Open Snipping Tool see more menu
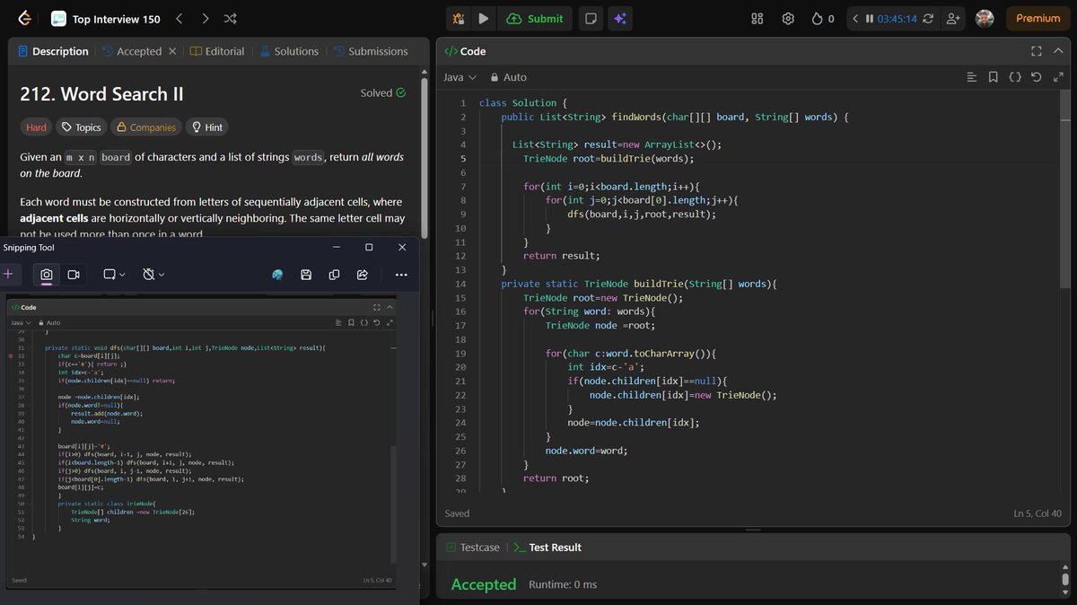This screenshot has height=605, width=1077. [x=401, y=274]
